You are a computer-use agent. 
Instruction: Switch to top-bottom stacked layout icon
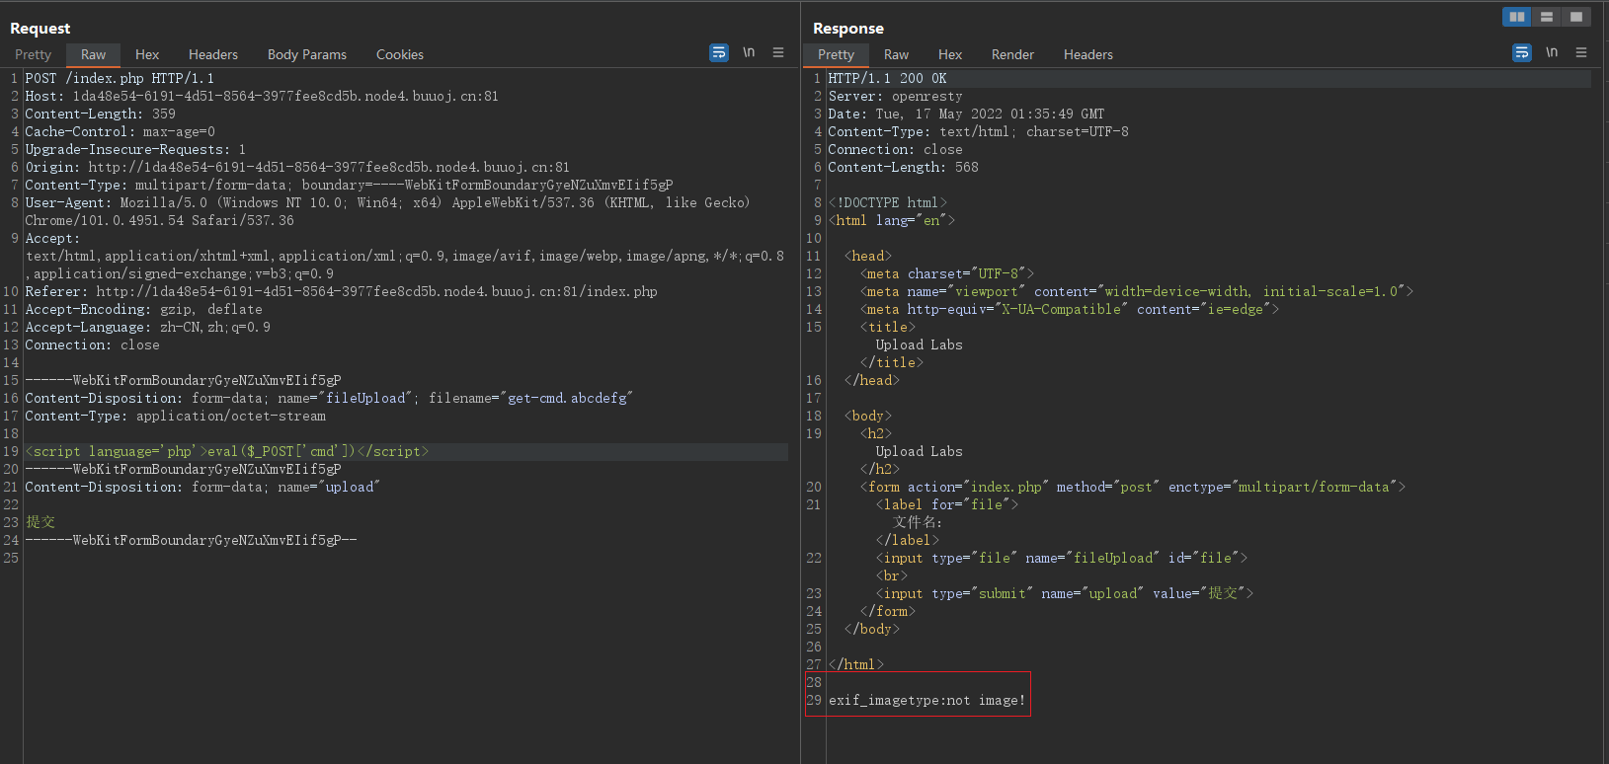tap(1547, 17)
